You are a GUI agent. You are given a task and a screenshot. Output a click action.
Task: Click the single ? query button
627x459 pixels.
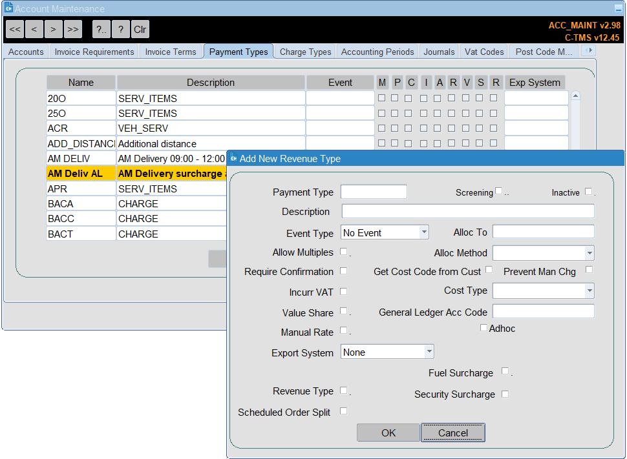pyautogui.click(x=121, y=29)
